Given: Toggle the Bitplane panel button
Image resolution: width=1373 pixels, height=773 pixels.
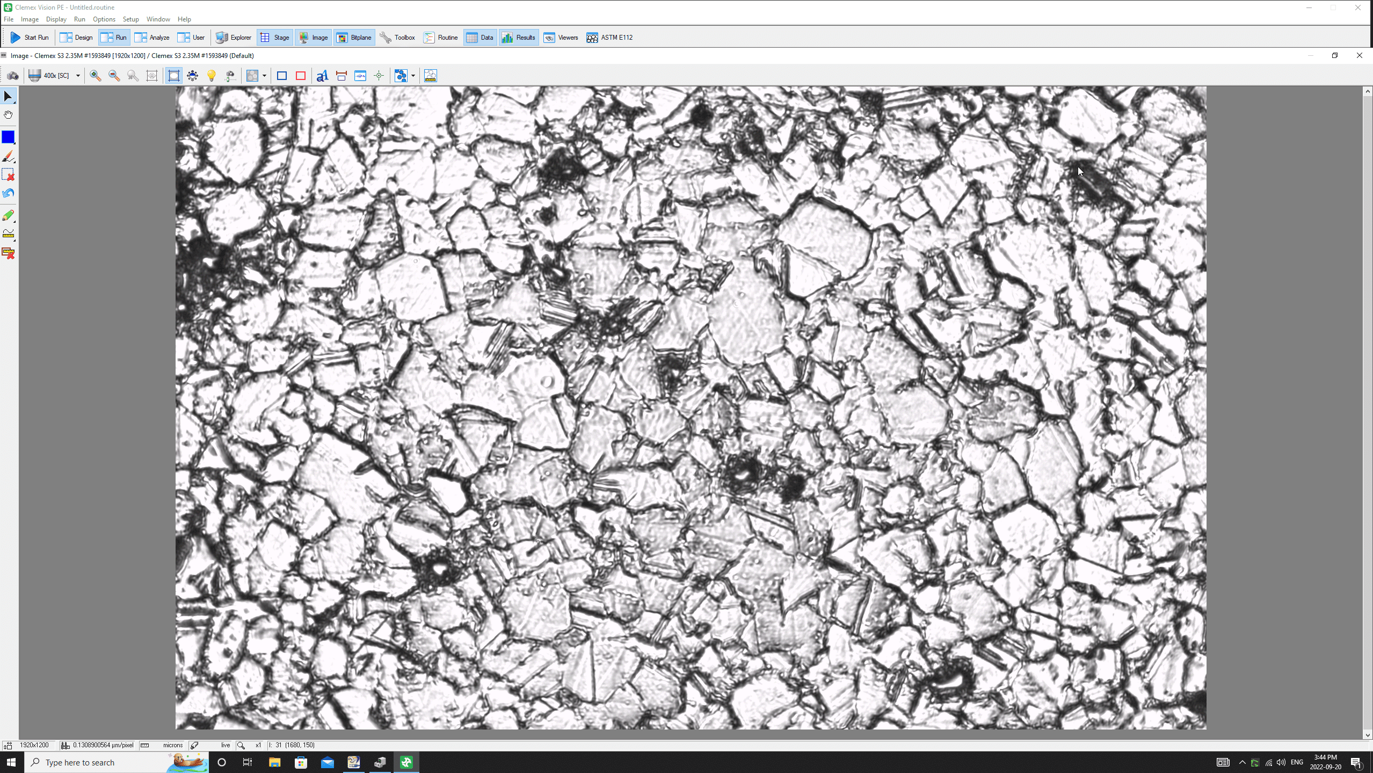Looking at the screenshot, I should [x=354, y=38].
